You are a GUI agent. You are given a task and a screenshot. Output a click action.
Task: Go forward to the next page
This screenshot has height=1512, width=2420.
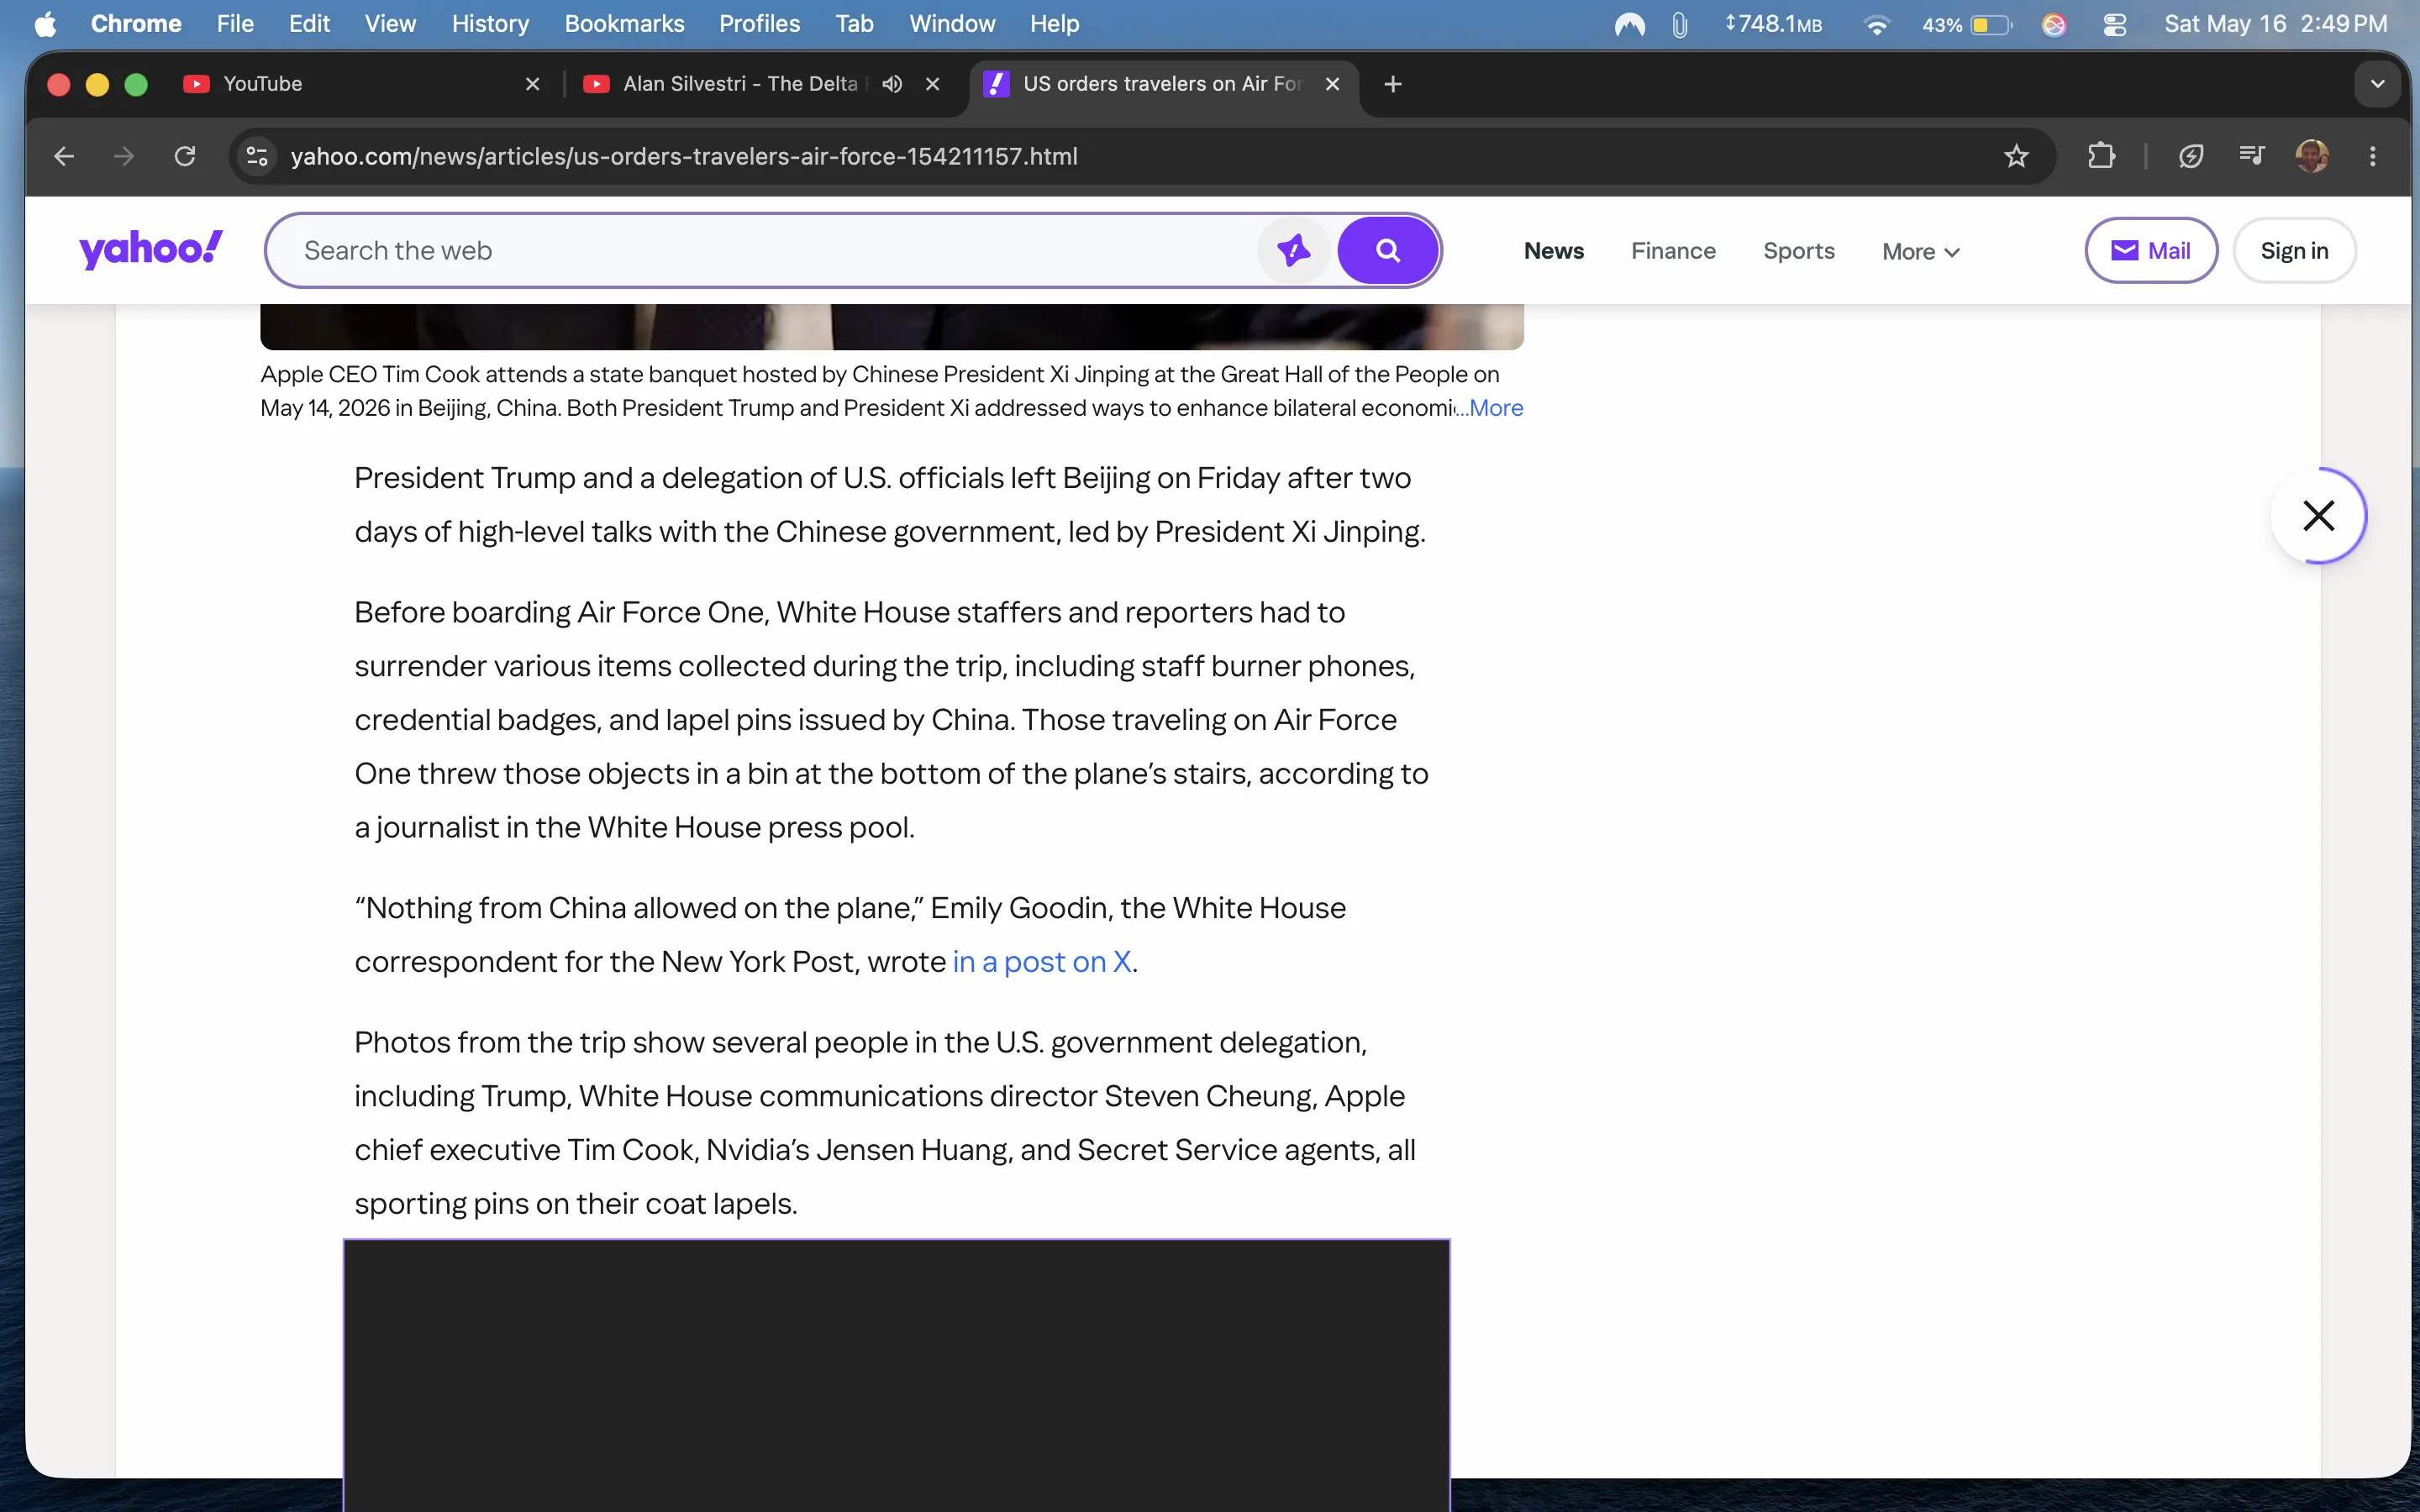tap(124, 156)
